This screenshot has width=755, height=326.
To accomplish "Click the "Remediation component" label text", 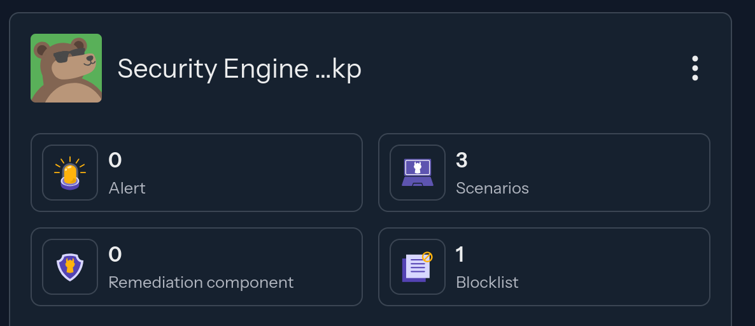I will [x=201, y=282].
